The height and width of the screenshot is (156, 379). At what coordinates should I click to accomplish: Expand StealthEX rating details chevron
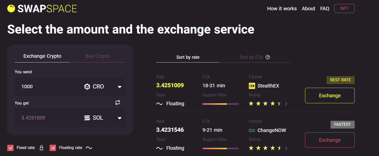point(286,104)
